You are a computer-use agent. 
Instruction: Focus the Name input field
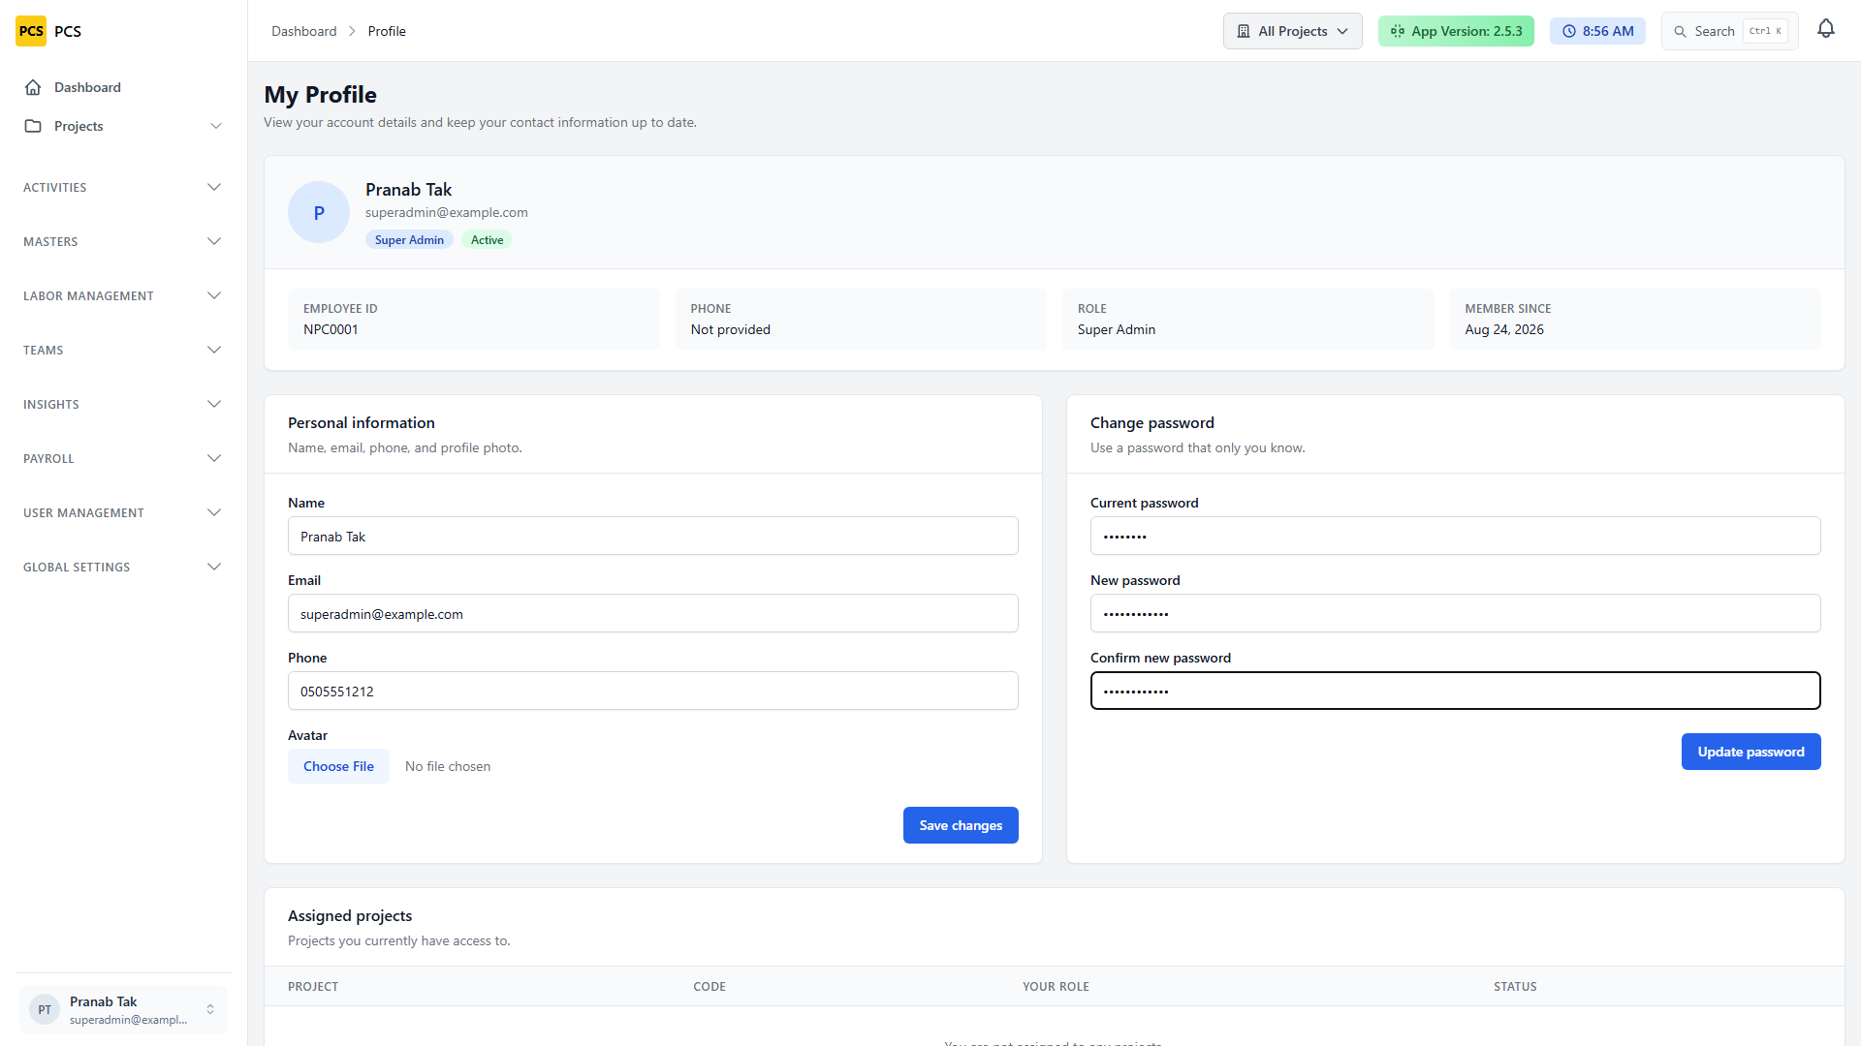[653, 536]
